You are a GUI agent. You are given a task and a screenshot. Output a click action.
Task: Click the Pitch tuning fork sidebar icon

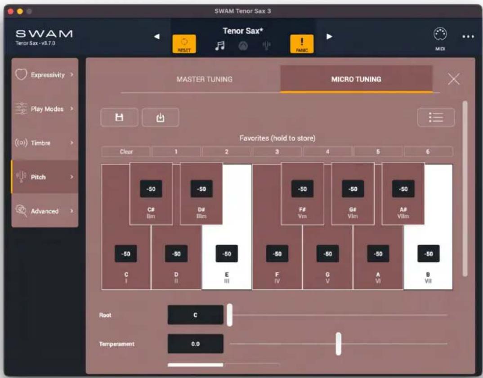[21, 177]
